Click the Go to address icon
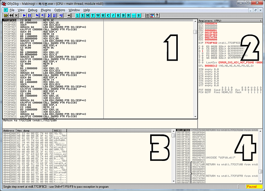 69,15
